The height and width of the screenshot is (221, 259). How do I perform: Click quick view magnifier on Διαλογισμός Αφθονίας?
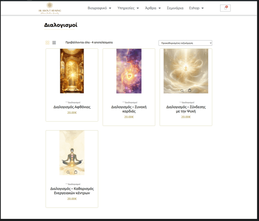(68, 90)
